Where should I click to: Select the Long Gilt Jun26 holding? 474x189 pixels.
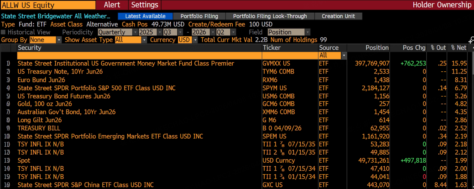point(39,120)
